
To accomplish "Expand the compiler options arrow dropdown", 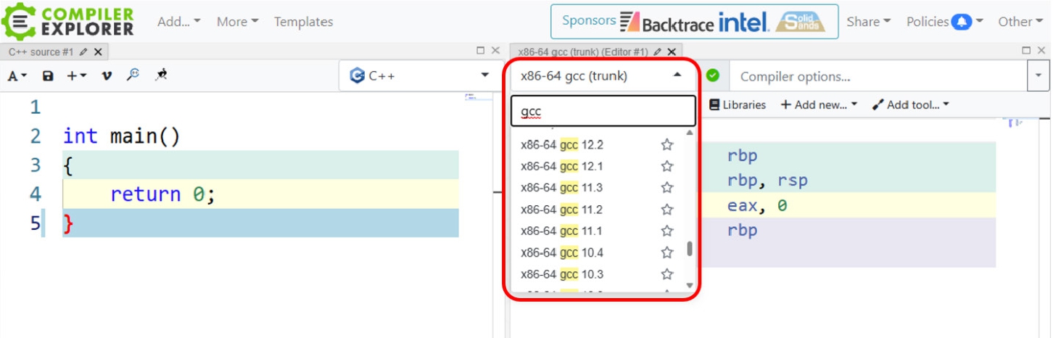I will click(x=1038, y=75).
